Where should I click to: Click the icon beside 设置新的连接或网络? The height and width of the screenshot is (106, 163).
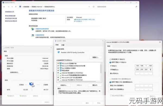click(33, 29)
